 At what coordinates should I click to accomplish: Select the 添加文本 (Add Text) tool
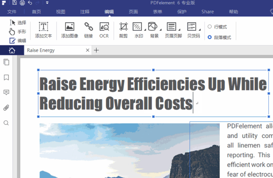[43, 27]
